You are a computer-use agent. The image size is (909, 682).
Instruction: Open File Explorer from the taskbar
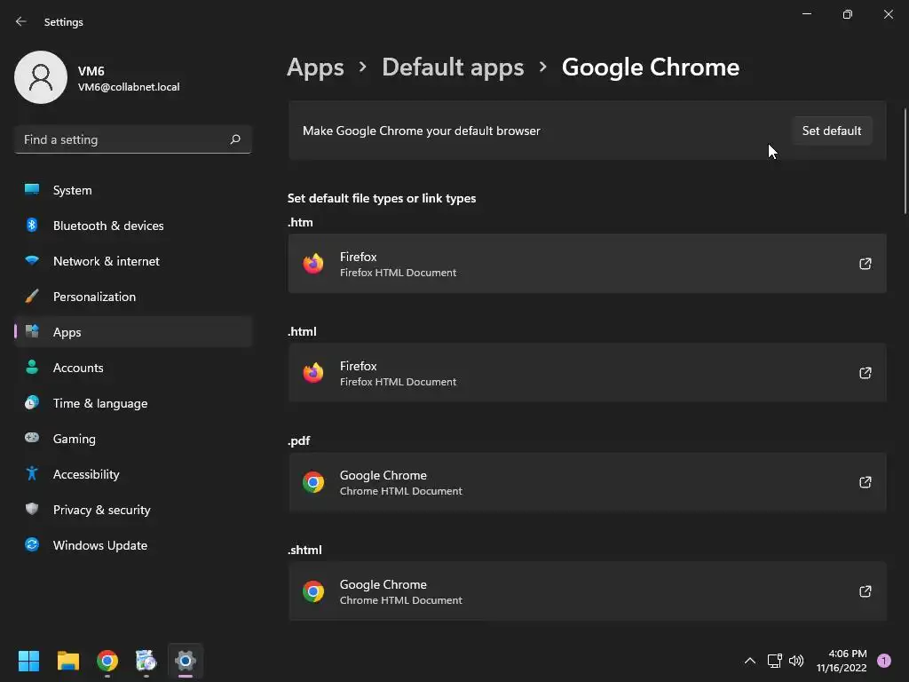68,661
